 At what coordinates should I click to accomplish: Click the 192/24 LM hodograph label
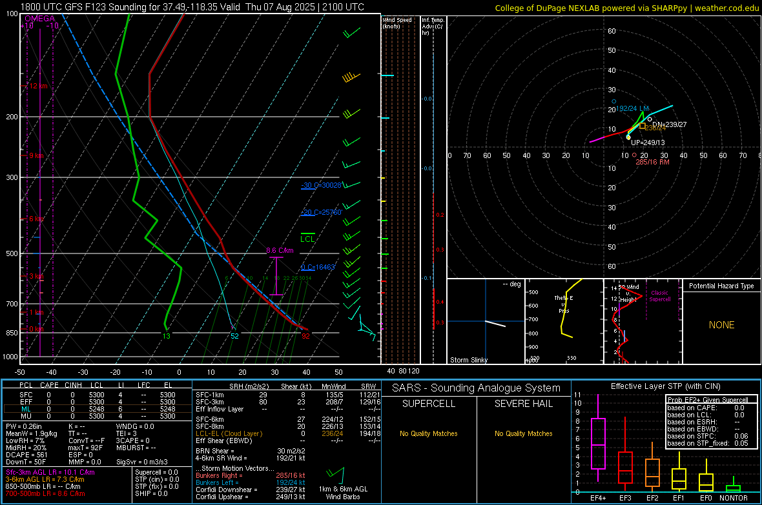[x=632, y=109]
